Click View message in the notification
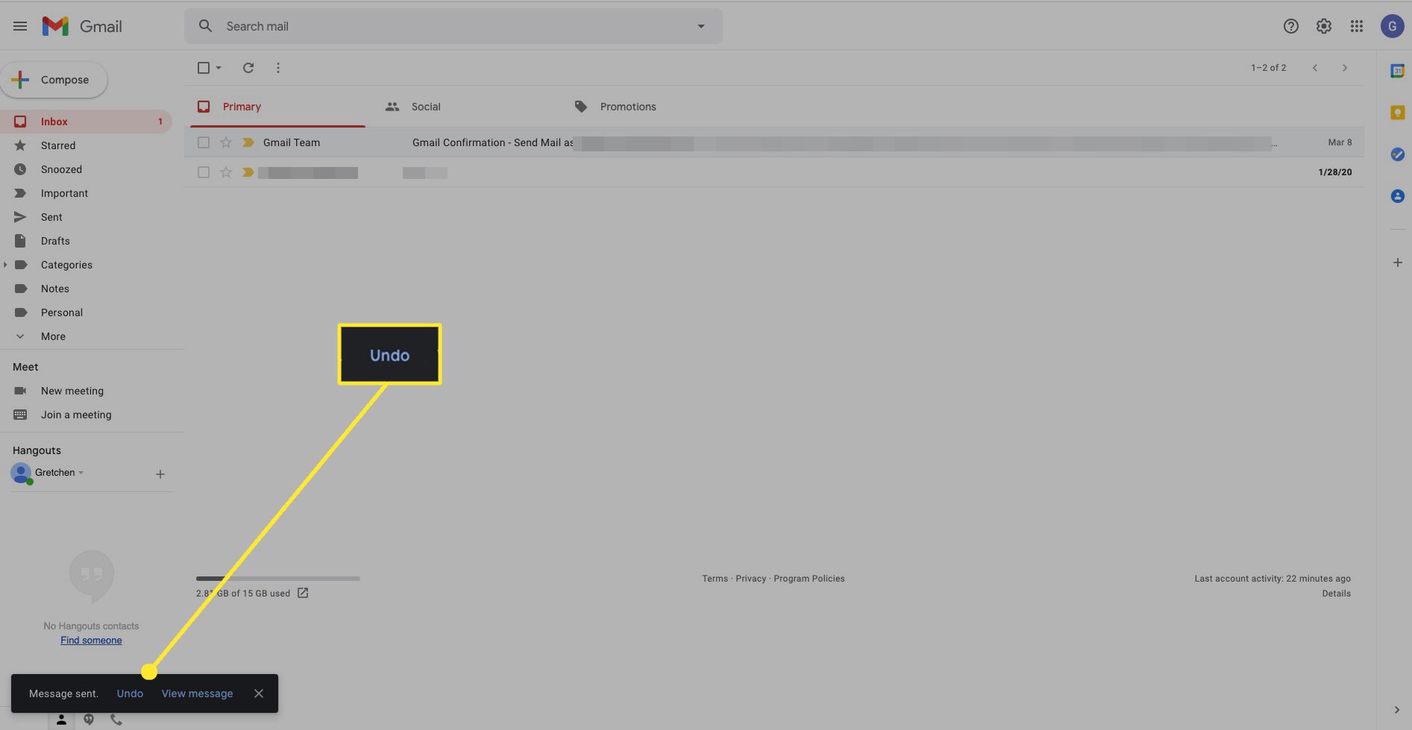 coord(197,693)
